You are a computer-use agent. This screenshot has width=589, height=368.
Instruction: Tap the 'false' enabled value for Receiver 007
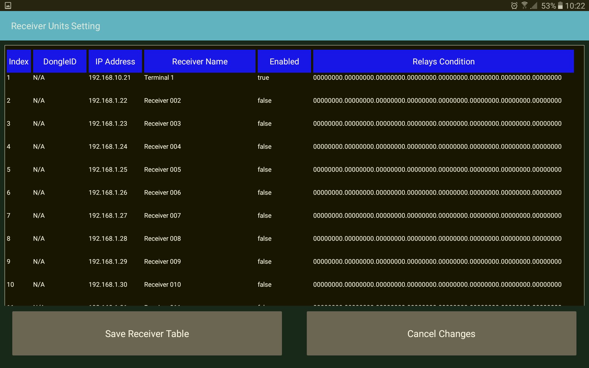pyautogui.click(x=264, y=216)
